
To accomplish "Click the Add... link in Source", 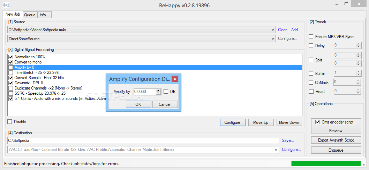I will (296, 30).
